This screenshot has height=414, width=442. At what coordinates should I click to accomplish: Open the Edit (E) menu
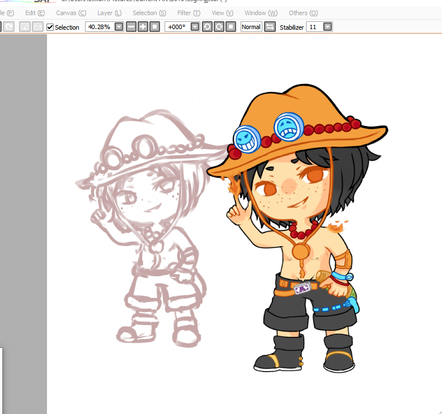tap(35, 13)
